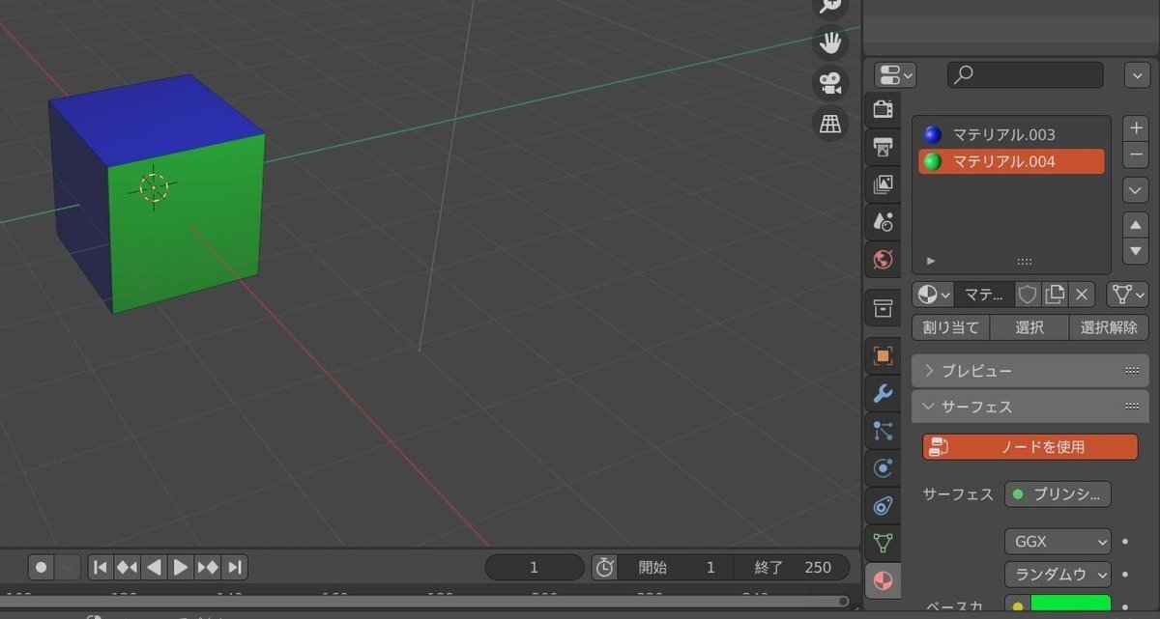The height and width of the screenshot is (619, 1160).
Task: Click the 選択 select button
Action: tap(1029, 327)
